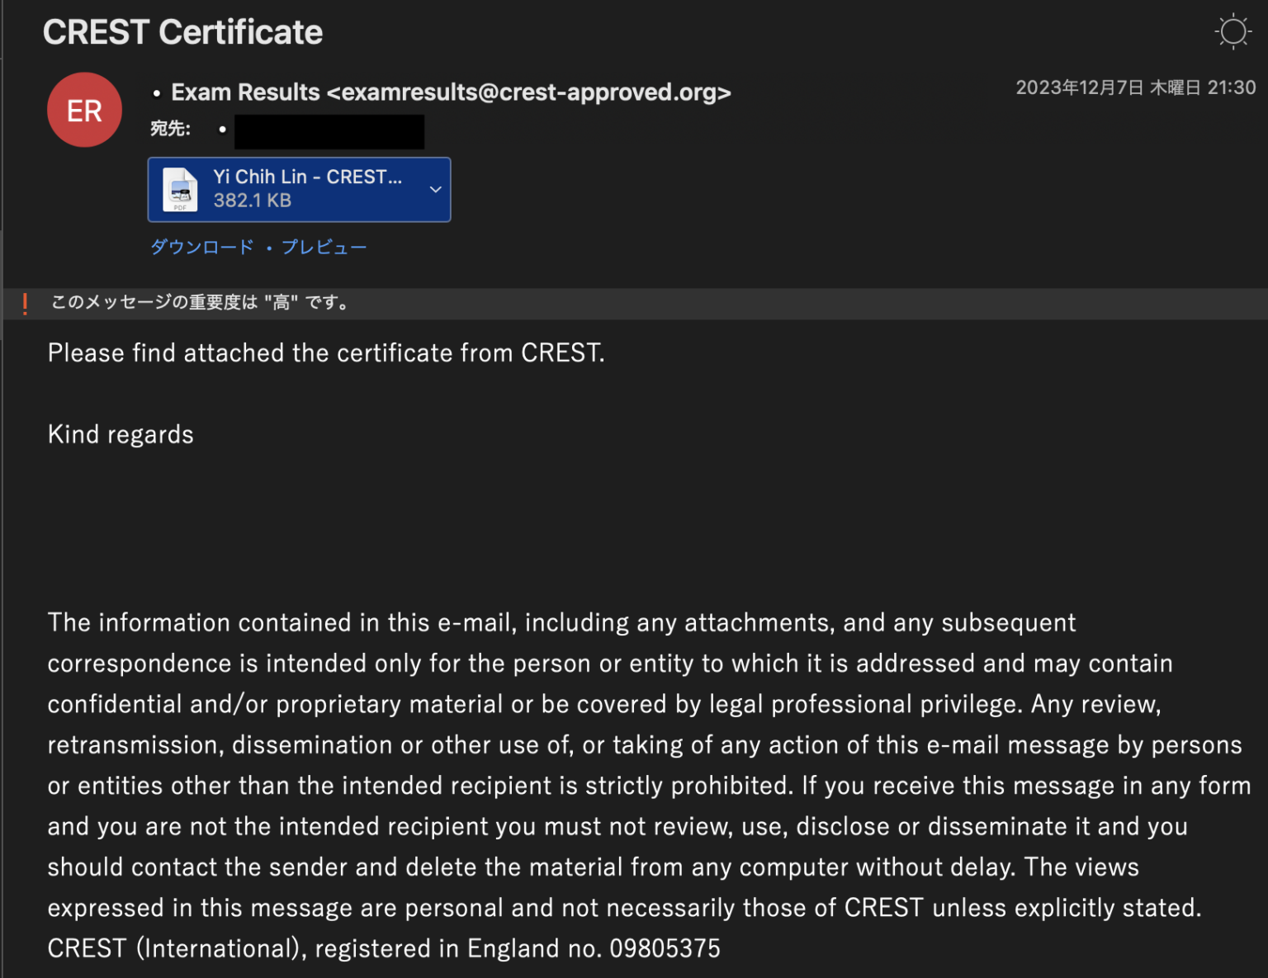Click the document preview icon inside the attachment chip
Image resolution: width=1268 pixels, height=978 pixels.
click(179, 189)
